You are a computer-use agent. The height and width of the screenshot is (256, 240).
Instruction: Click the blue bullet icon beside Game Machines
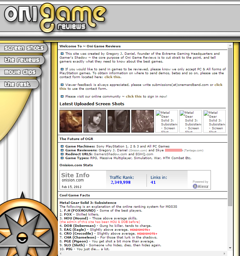coord(62,146)
